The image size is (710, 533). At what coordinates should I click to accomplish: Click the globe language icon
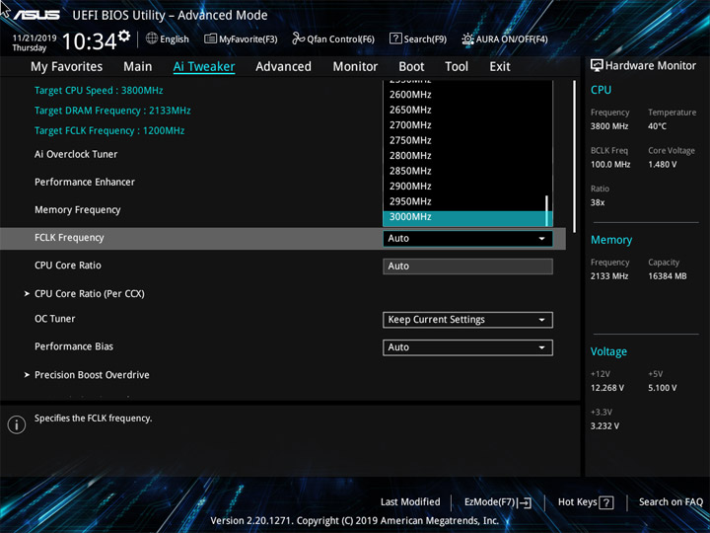coord(152,38)
